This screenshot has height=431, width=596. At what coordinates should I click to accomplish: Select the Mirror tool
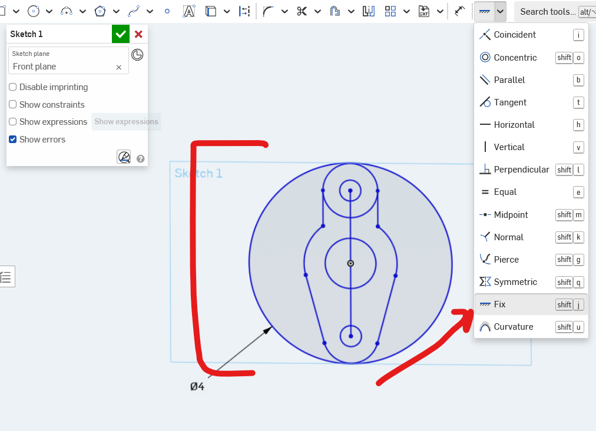point(368,11)
